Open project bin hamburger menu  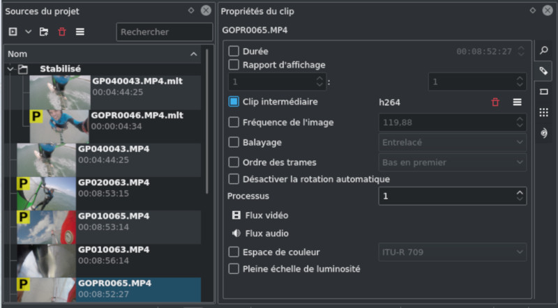click(x=80, y=31)
